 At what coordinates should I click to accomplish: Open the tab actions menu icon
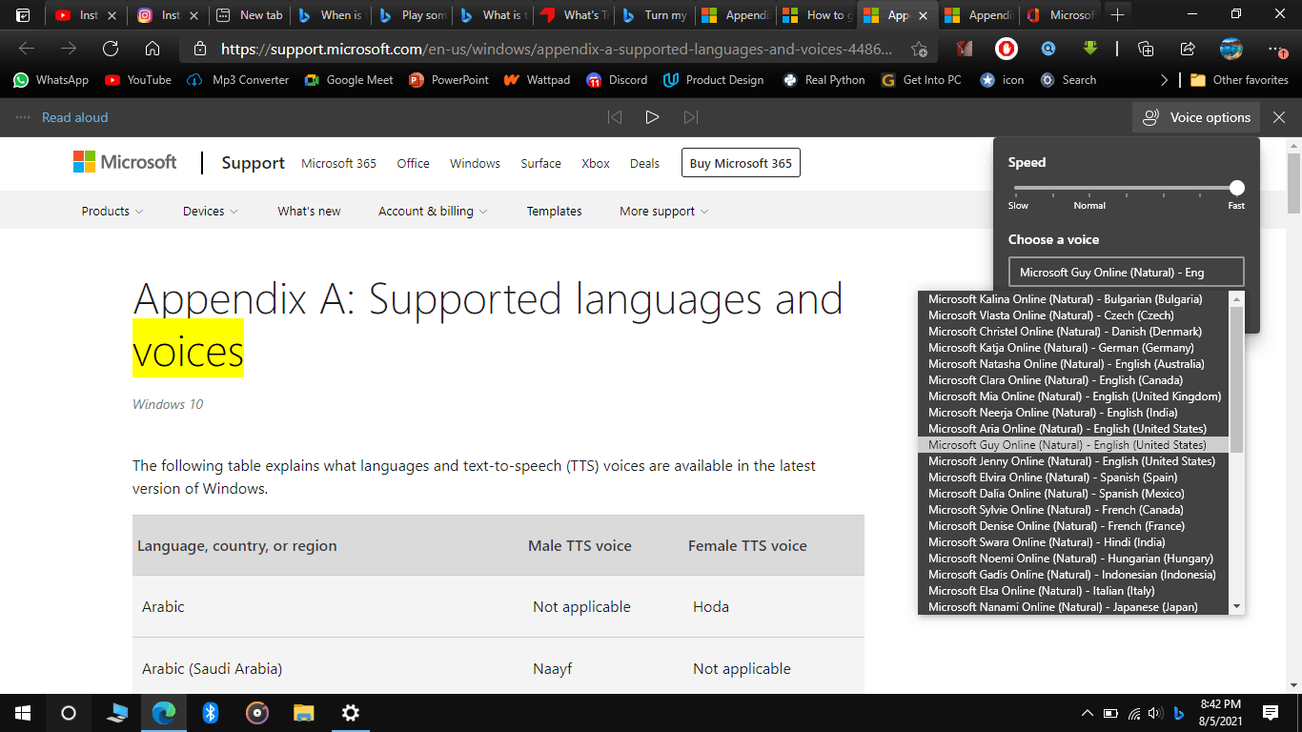point(23,15)
